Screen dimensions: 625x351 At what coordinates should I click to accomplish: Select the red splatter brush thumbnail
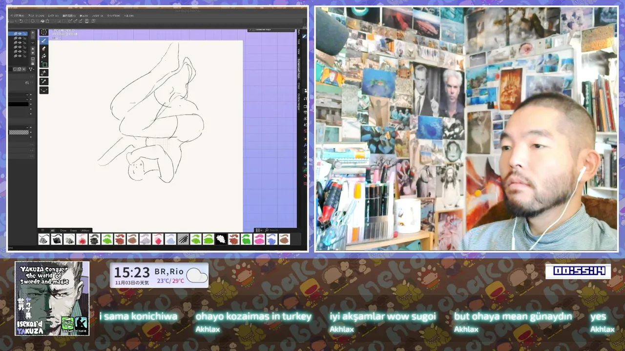pos(82,239)
